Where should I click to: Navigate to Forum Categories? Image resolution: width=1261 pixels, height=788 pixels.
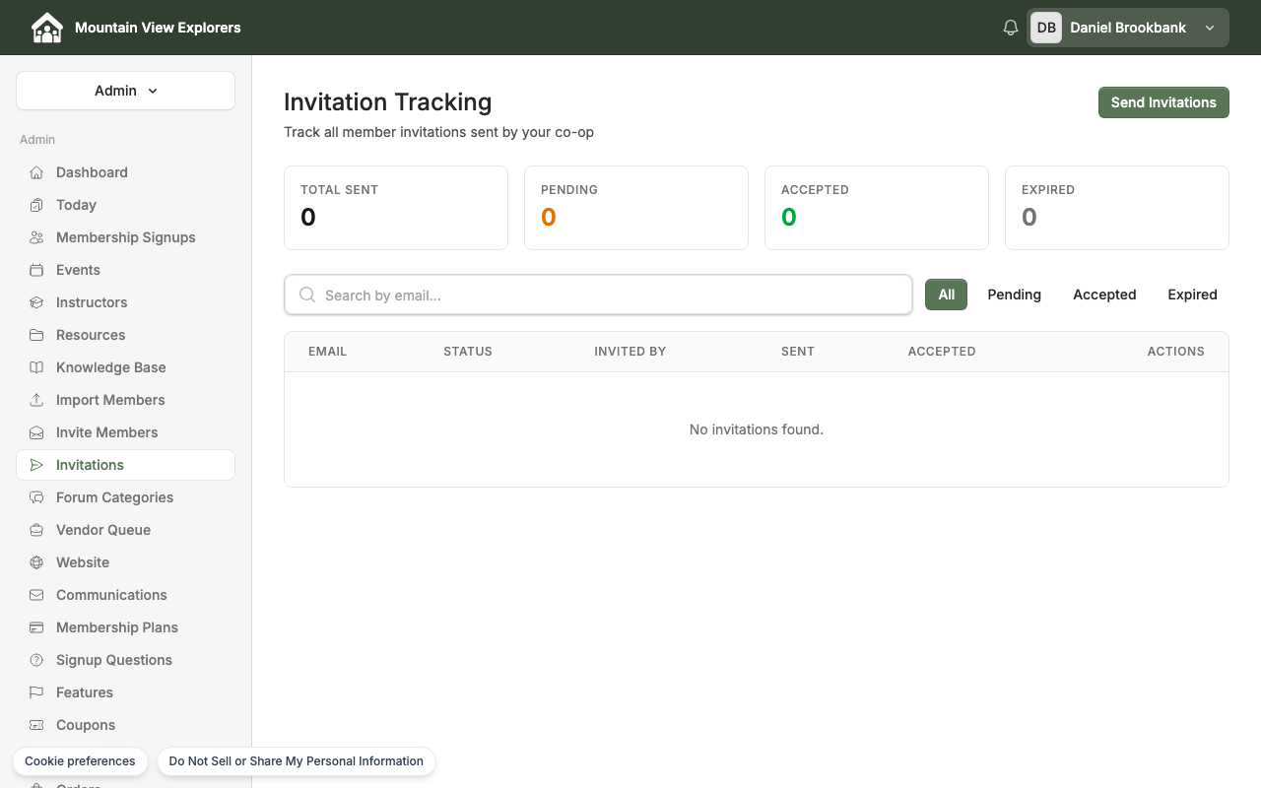125,497
